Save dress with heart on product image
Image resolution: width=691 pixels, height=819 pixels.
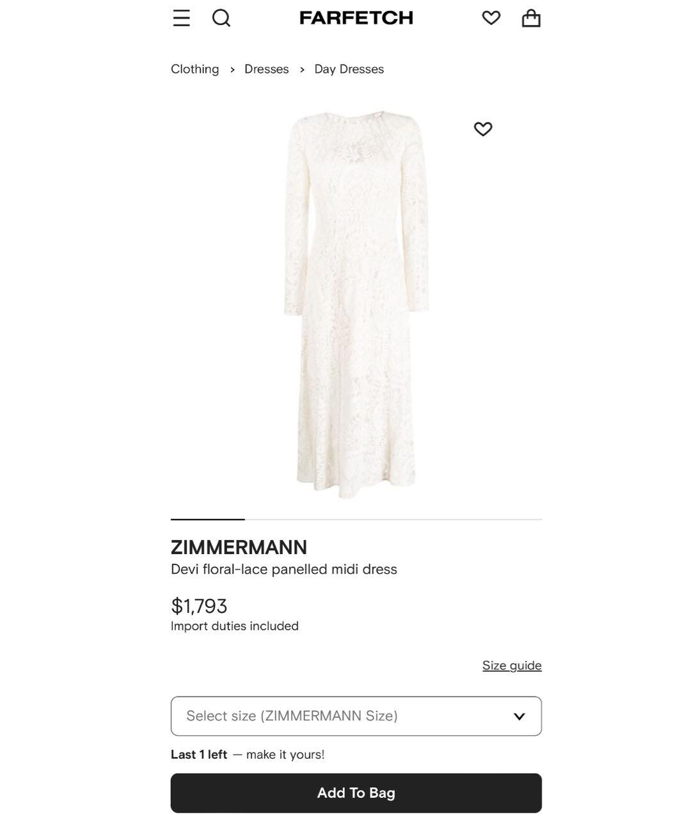(483, 129)
